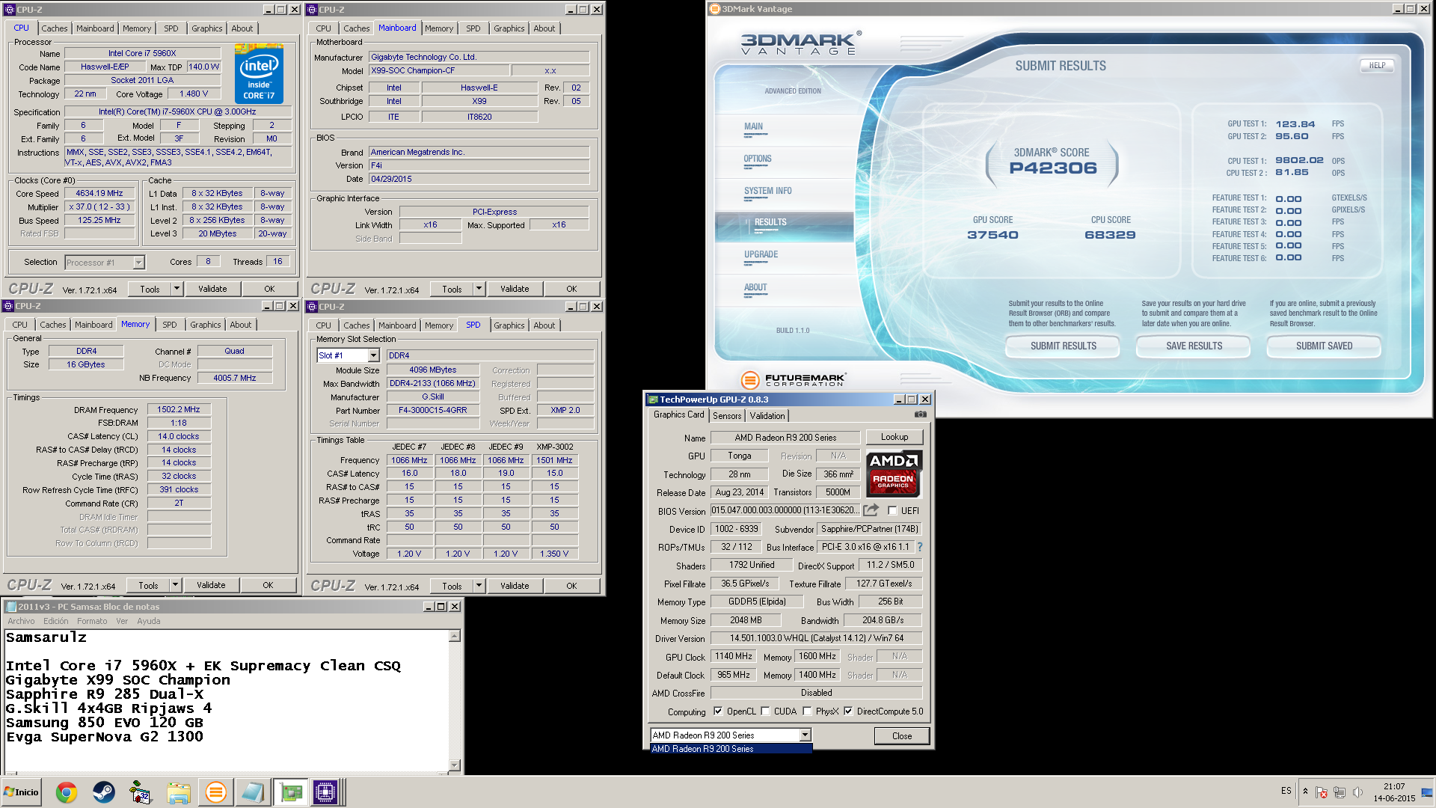Toggle the CUDA checkbox

[765, 711]
